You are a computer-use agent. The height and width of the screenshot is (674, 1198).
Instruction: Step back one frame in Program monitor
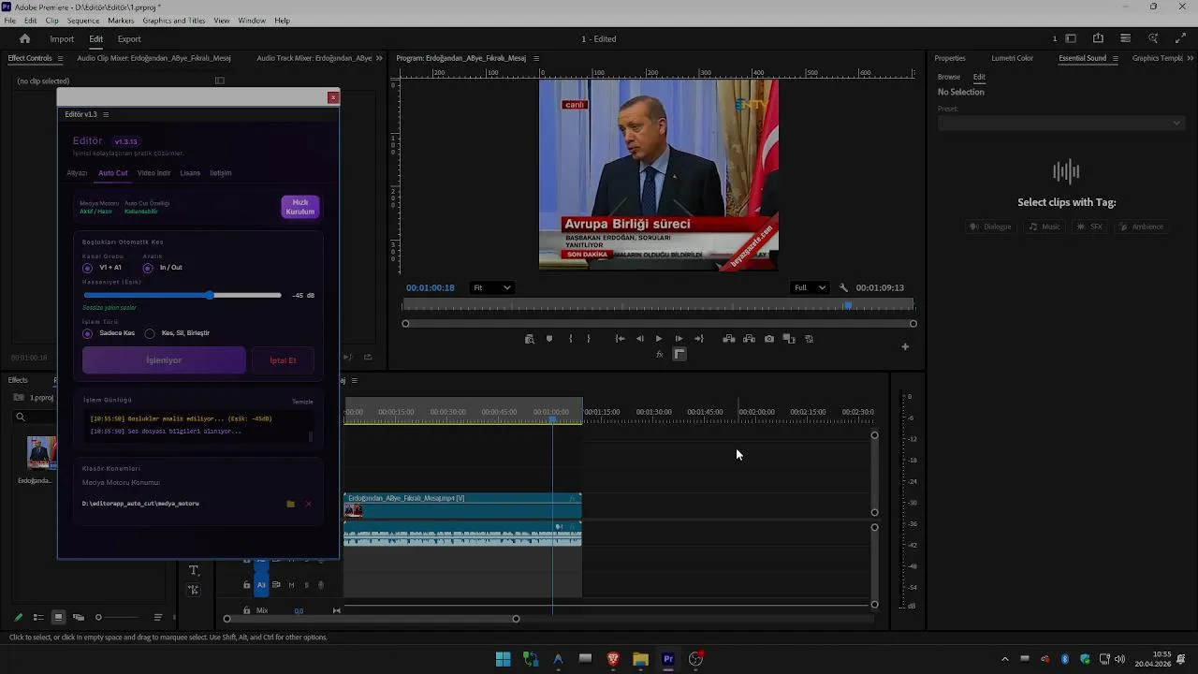[639, 339]
